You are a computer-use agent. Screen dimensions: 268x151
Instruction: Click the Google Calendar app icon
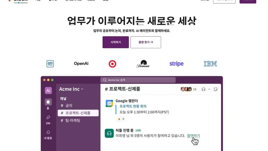tap(110, 103)
